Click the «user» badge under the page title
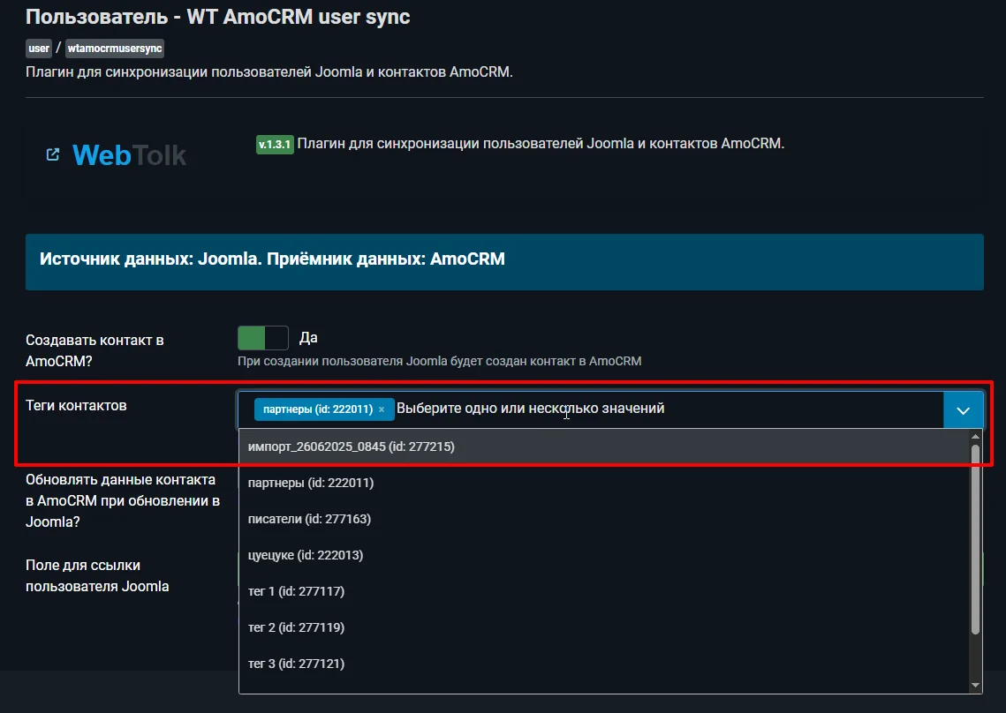Viewport: 1006px width, 713px height. 38,48
